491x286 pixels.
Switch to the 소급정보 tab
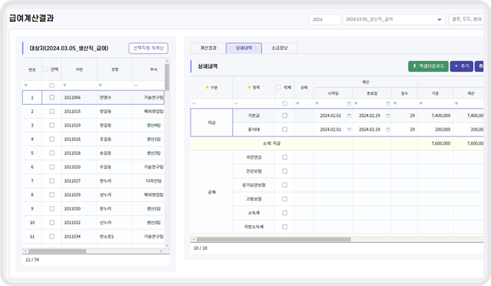coord(279,48)
